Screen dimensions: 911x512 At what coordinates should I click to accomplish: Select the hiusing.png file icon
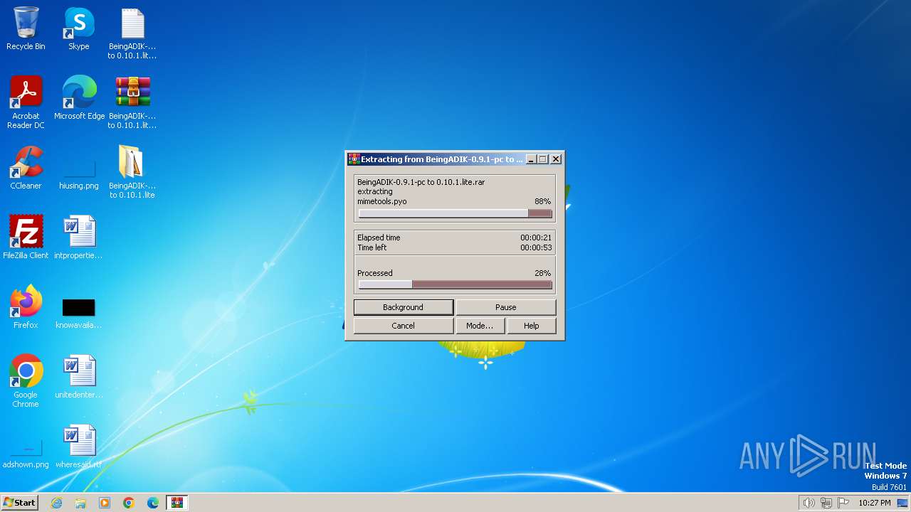pos(79,173)
